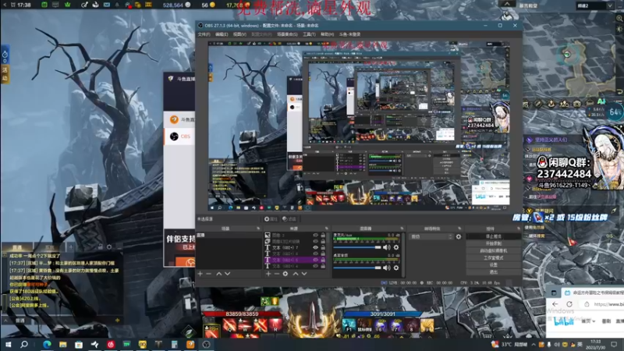Pop out the 来源 dock panel
Screen dimensions: 624x351
[x=327, y=229]
